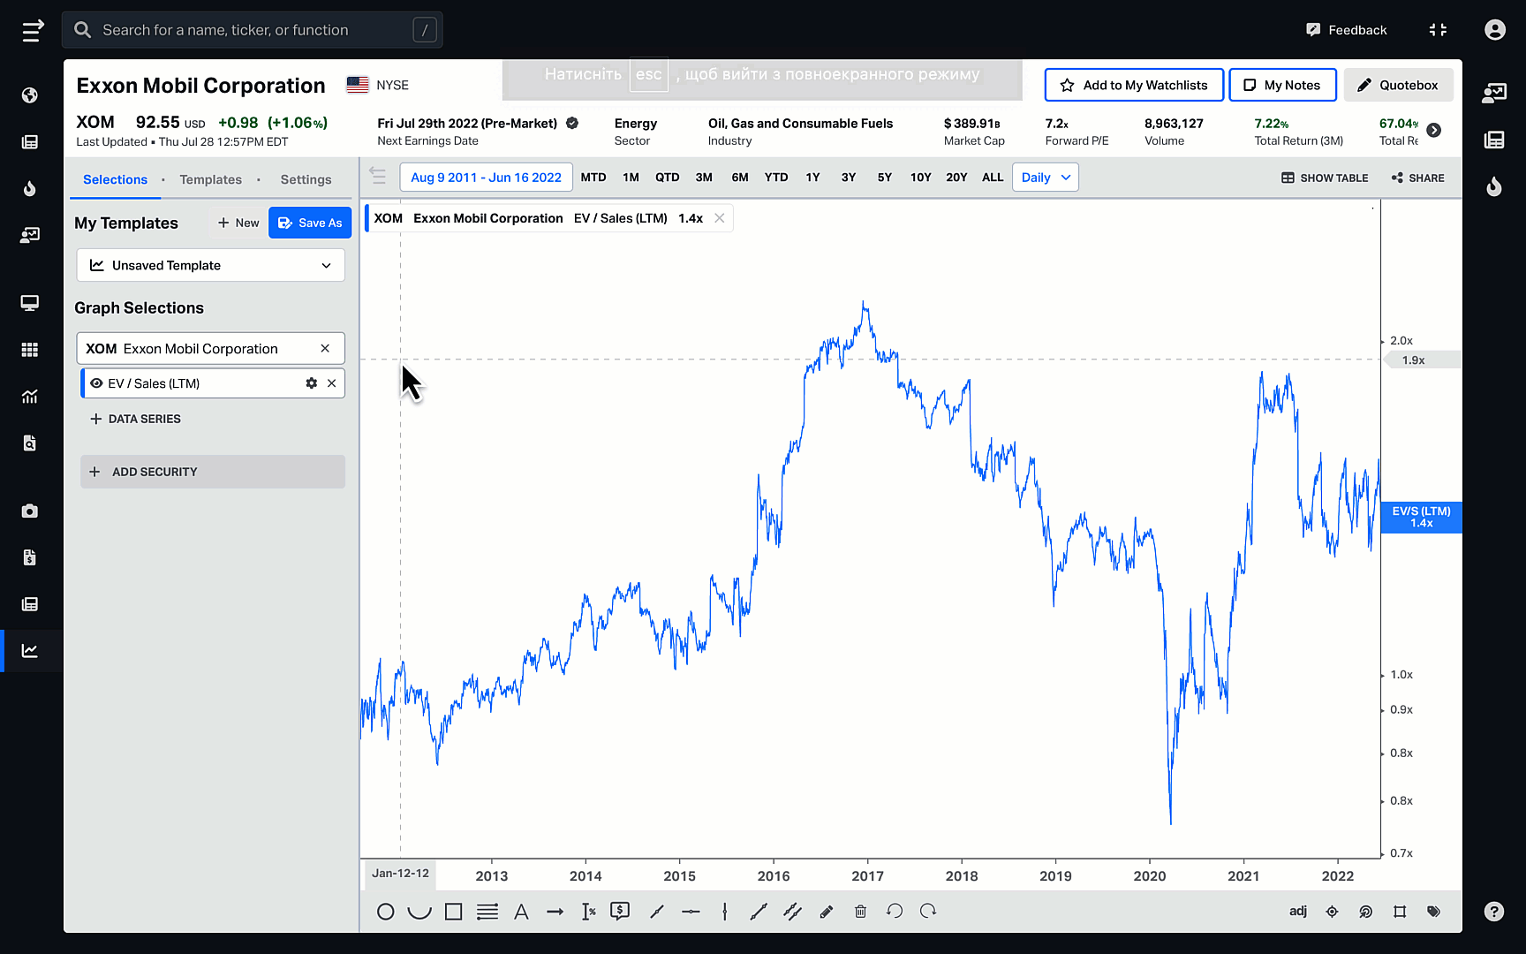Redo the chart drawing
The height and width of the screenshot is (954, 1526).
pyautogui.click(x=928, y=911)
